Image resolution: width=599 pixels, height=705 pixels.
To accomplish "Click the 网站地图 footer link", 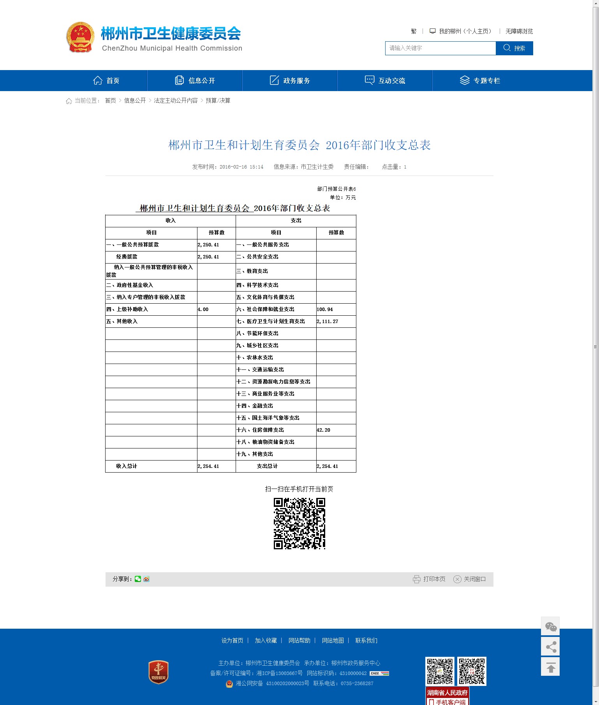I will click(x=333, y=640).
